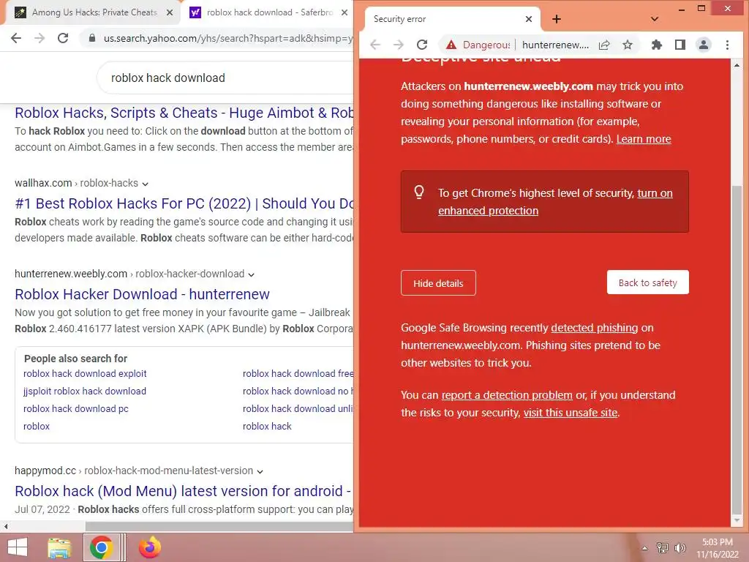
Task: Click the 'roblox hack' related search
Action: point(267,427)
